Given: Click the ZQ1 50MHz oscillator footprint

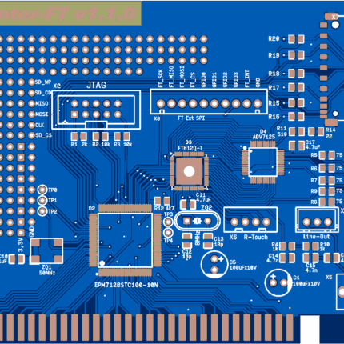Looking at the screenshot, I should [46, 251].
